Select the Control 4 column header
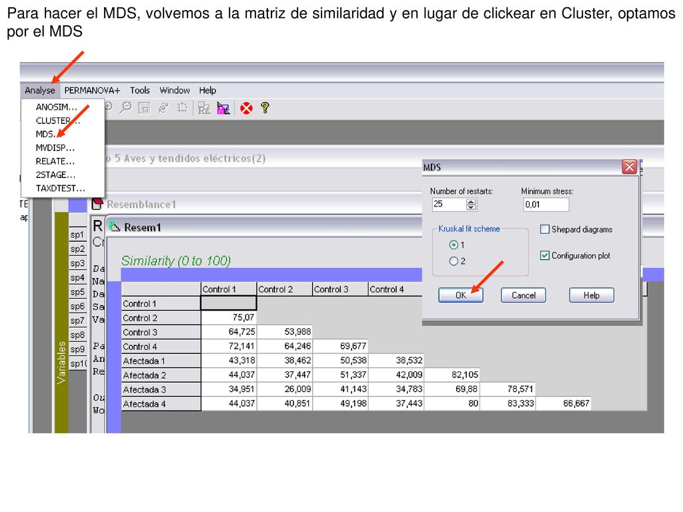 pyautogui.click(x=396, y=289)
